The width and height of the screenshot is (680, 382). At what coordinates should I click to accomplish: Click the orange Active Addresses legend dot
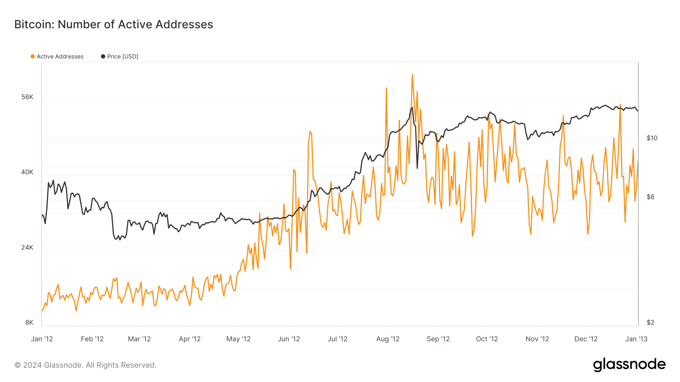click(32, 56)
